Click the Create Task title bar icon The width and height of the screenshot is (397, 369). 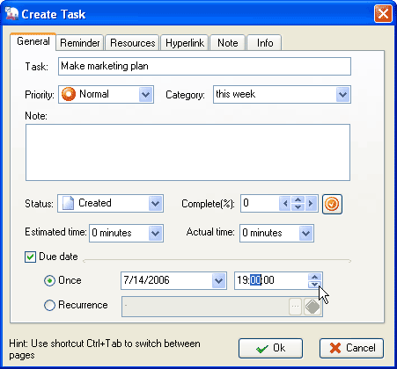11,14
